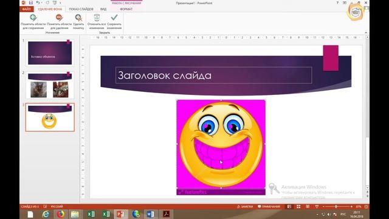Go to previous slide double-arrow button
The height and width of the screenshot is (219, 389).
pyautogui.click(x=367, y=192)
